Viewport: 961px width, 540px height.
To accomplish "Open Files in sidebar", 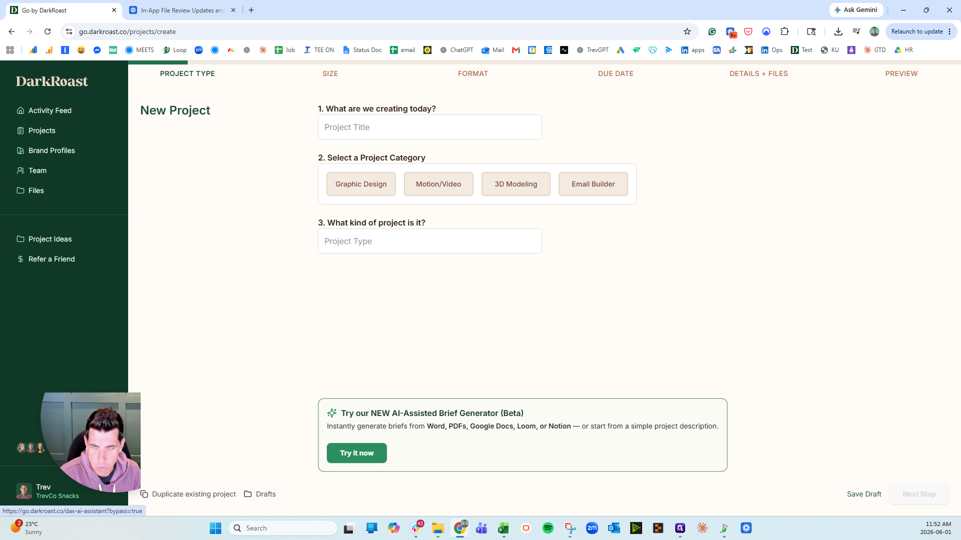I will click(30, 190).
